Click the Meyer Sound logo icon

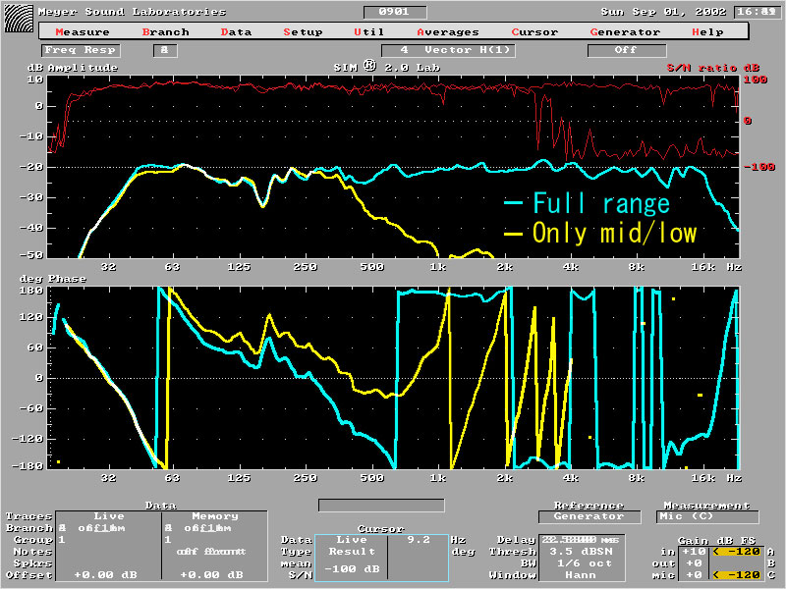(19, 19)
